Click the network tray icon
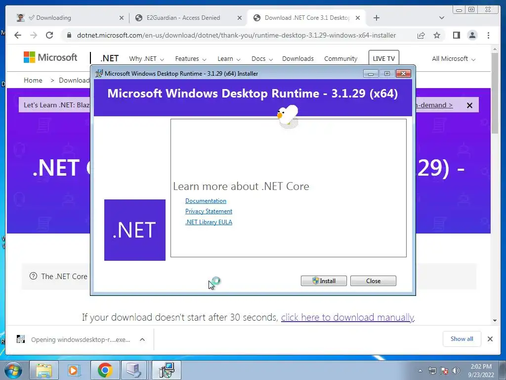Viewport: 506px width, 380px height. (x=432, y=371)
